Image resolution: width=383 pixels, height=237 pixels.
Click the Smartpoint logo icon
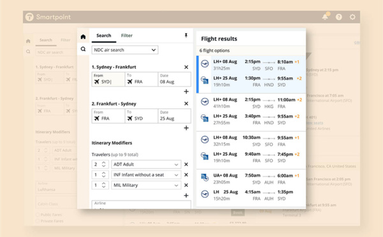pyautogui.click(x=29, y=17)
